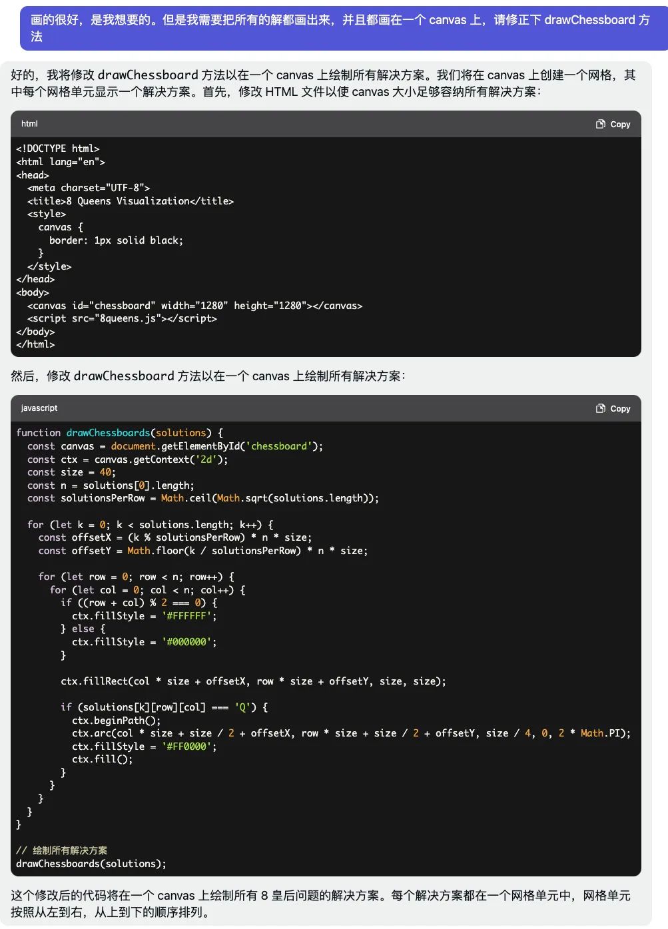Viewport: 668px width, 929px height.
Task: Click the 'for (let k = 0' loop line
Action: pyautogui.click(x=151, y=525)
